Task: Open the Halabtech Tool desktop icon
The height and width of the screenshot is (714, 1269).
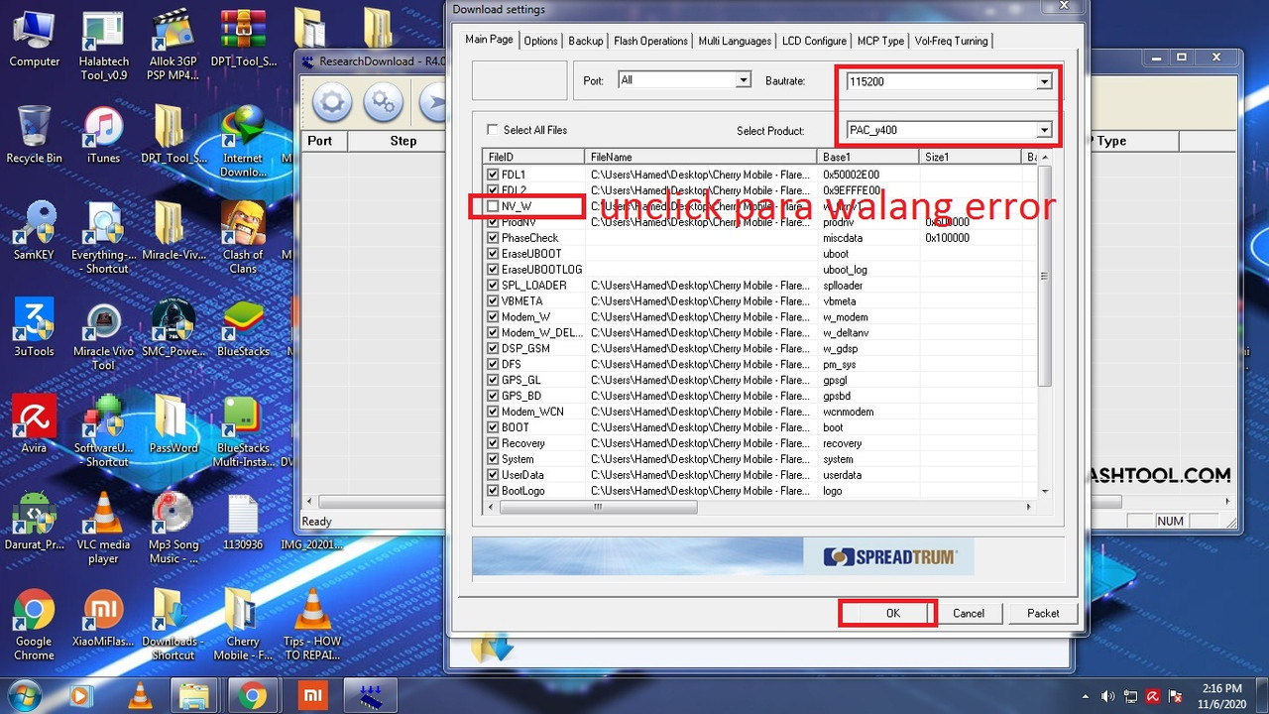Action: 103,45
